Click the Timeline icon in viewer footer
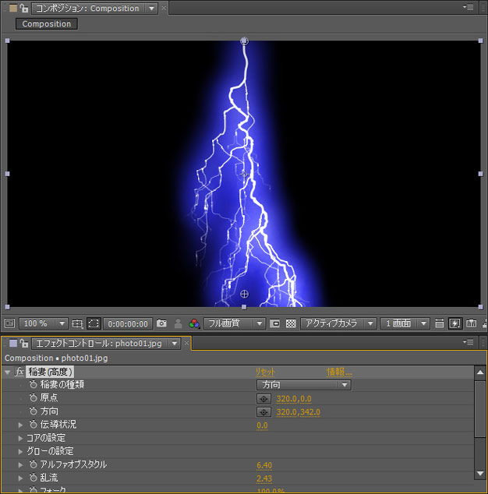Screen dimensions: 488x494 point(472,323)
